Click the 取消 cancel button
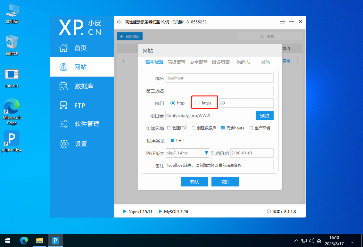Image resolution: width=363 pixels, height=247 pixels. pos(225,182)
